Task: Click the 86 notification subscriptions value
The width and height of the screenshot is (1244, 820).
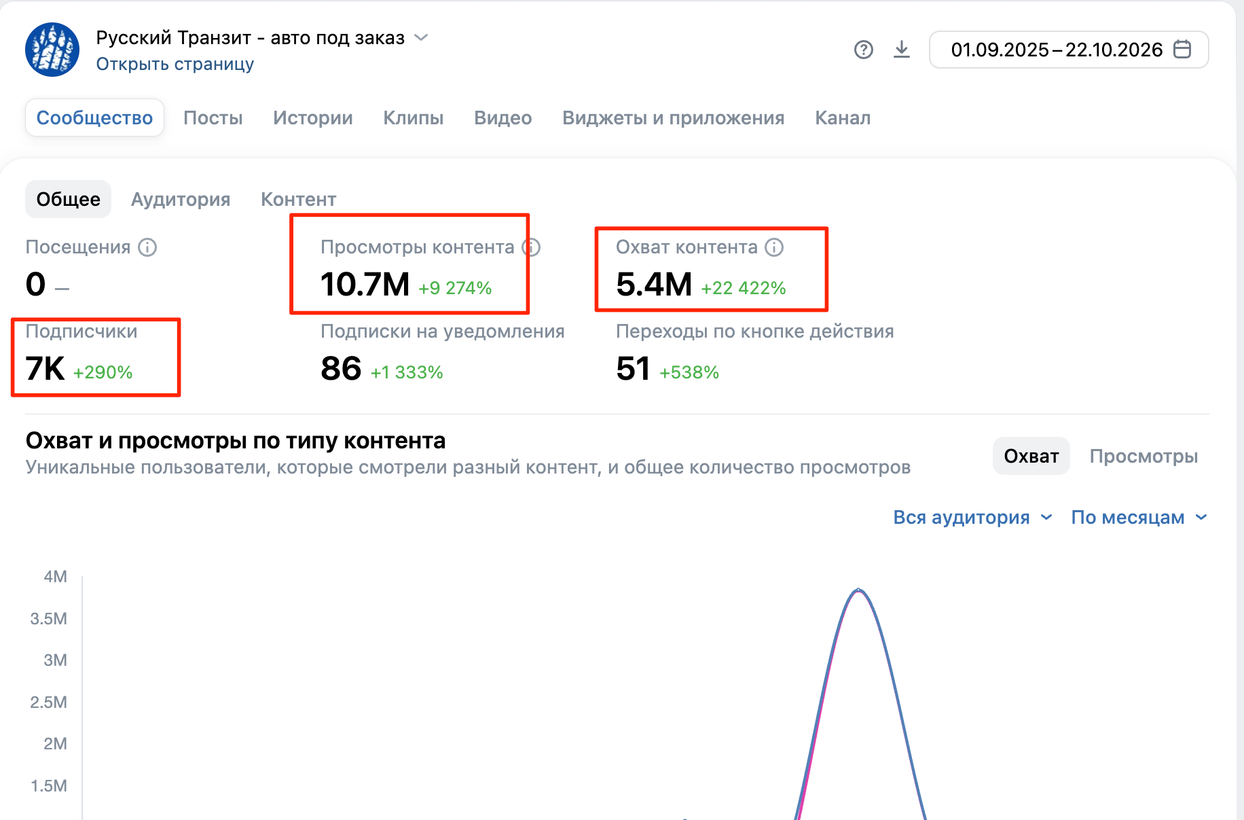Action: (341, 369)
